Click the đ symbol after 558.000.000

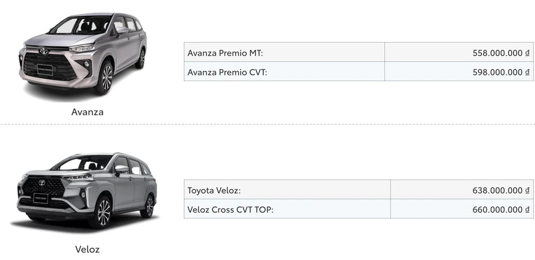[x=527, y=53]
